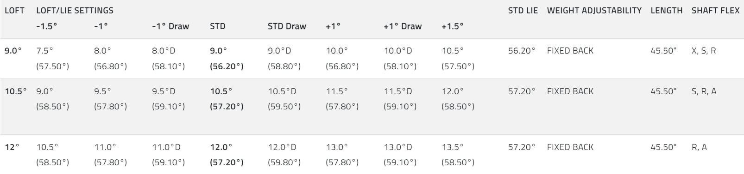Select the LENGTH column header

tap(667, 10)
